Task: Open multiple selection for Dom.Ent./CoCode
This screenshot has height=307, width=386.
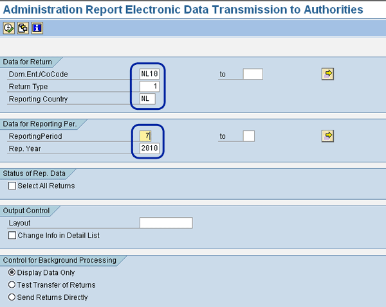Action: click(327, 74)
